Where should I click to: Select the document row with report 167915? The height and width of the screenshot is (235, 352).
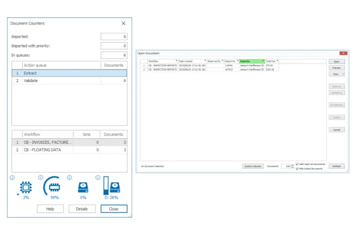(x=210, y=69)
